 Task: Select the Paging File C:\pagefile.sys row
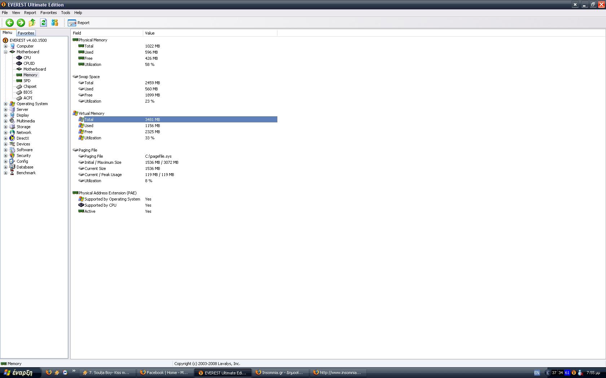[174, 156]
